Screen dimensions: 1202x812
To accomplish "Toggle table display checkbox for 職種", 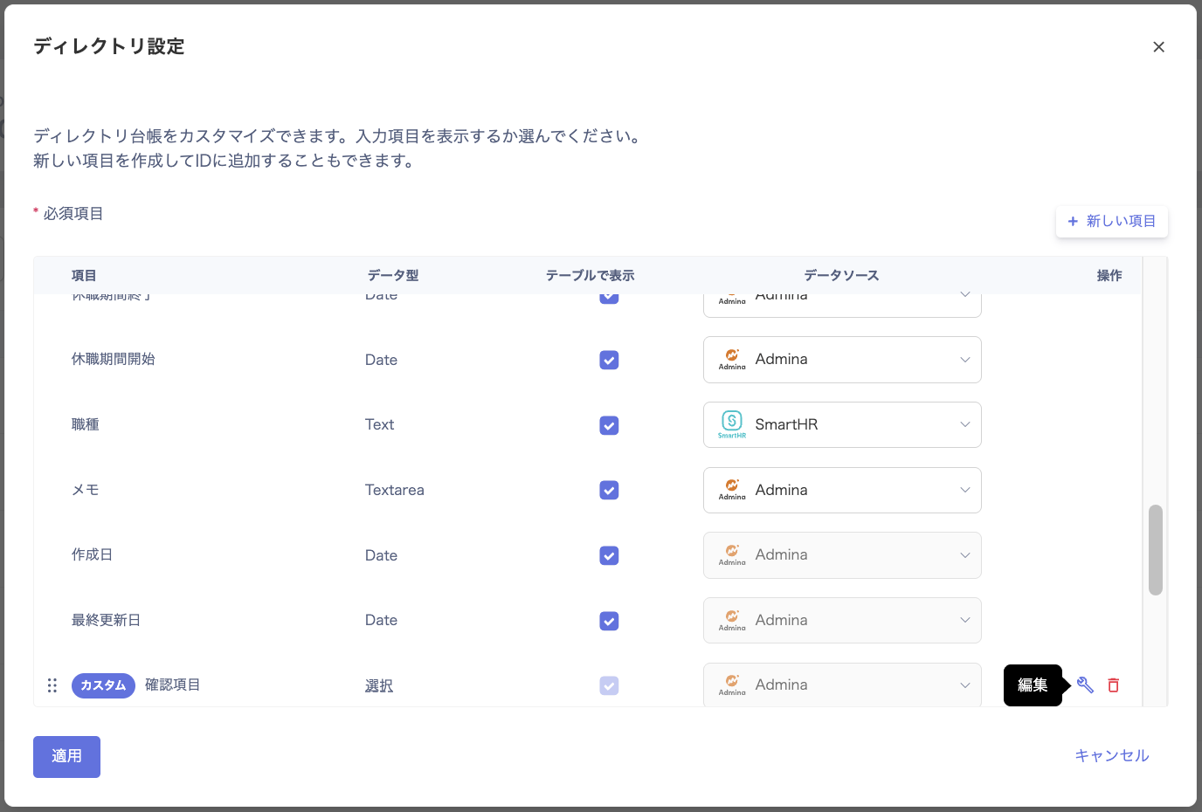I will tap(609, 425).
